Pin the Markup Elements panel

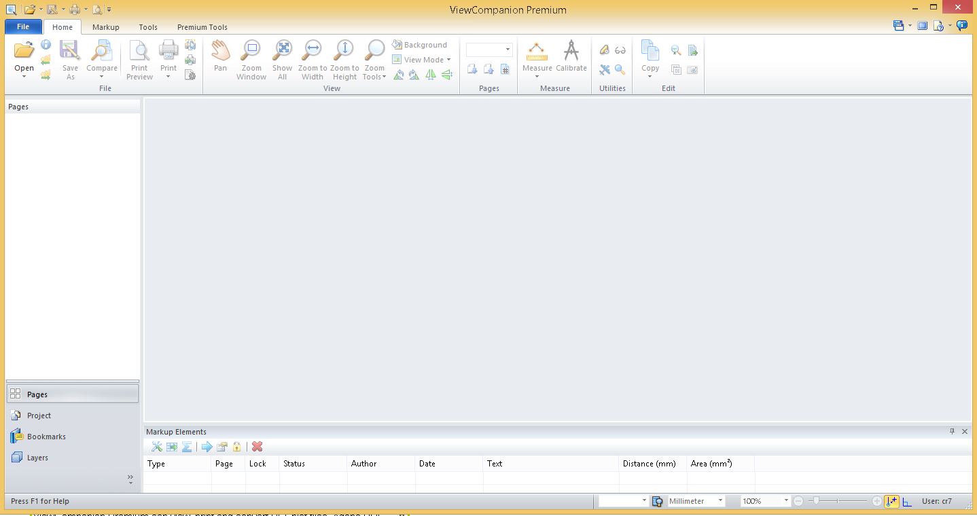952,431
